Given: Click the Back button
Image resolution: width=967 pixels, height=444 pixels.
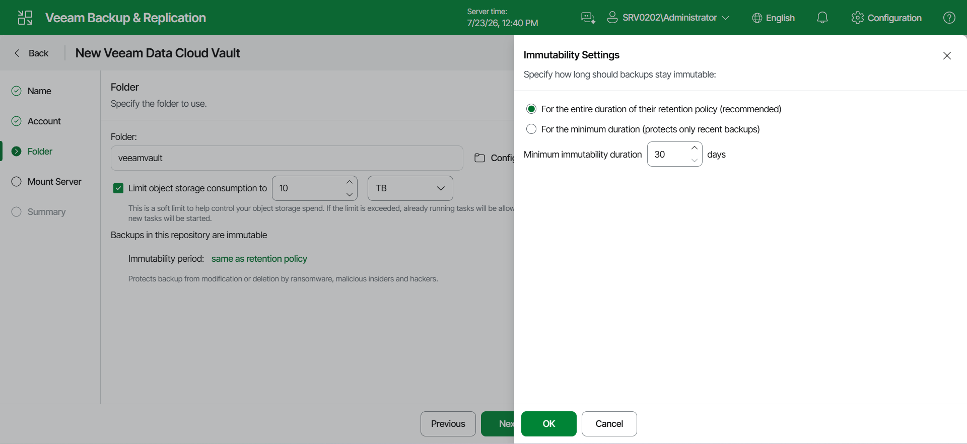Looking at the screenshot, I should [32, 53].
